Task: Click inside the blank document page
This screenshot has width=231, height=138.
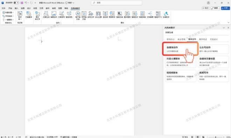Action: point(79,81)
